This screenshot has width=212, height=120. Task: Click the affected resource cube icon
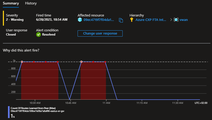[x=80, y=20]
